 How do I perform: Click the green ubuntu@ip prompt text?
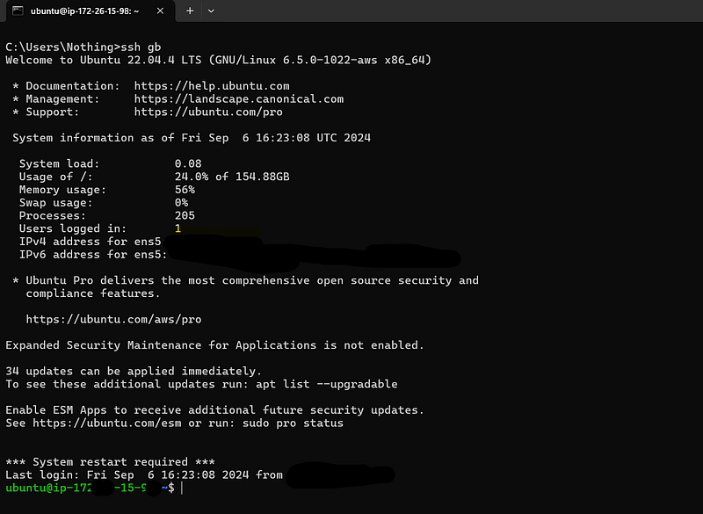(83, 488)
